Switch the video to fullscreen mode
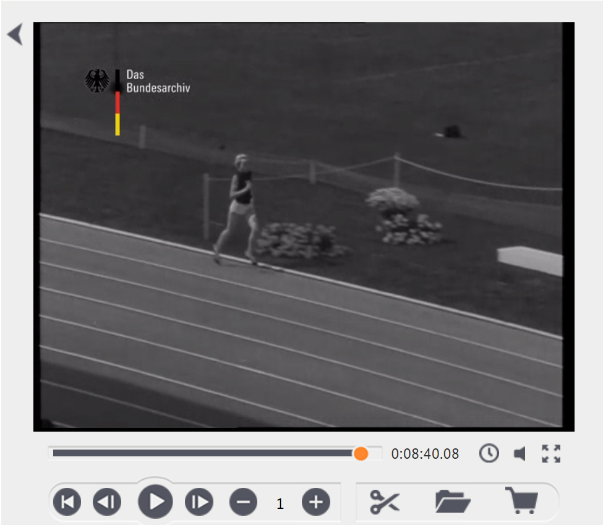This screenshot has height=525, width=603. (551, 453)
